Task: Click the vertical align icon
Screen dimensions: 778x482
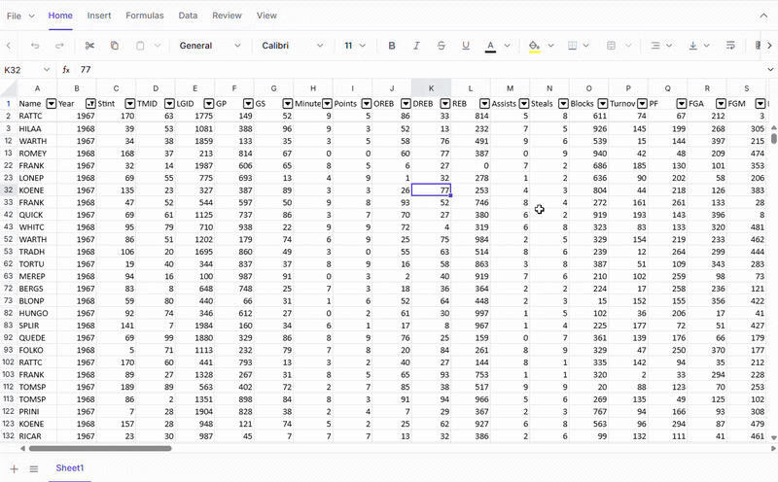Action: pos(693,46)
